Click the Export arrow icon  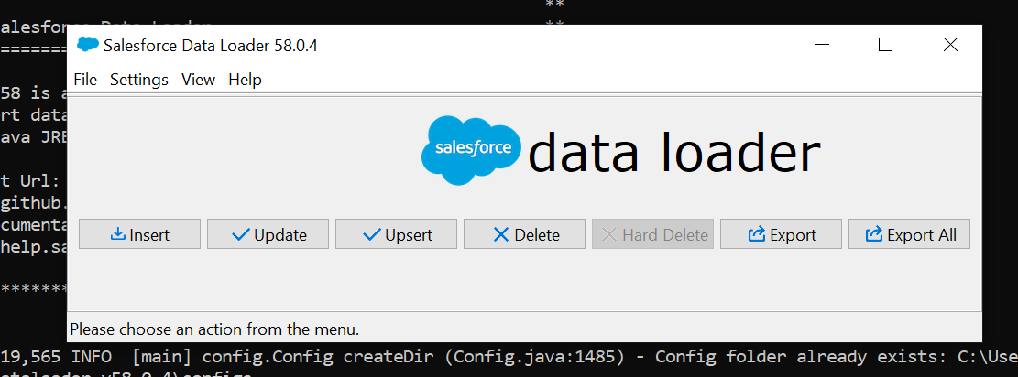pyautogui.click(x=757, y=234)
